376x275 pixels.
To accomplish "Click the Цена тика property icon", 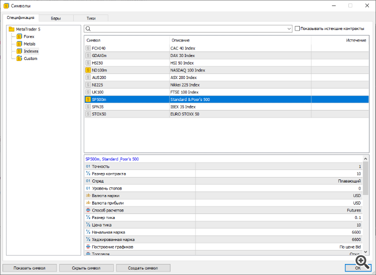I will [88, 225].
